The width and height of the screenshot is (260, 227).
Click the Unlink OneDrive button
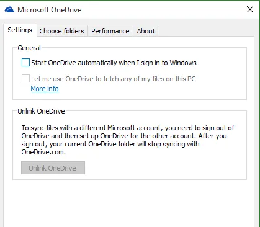pyautogui.click(x=53, y=168)
